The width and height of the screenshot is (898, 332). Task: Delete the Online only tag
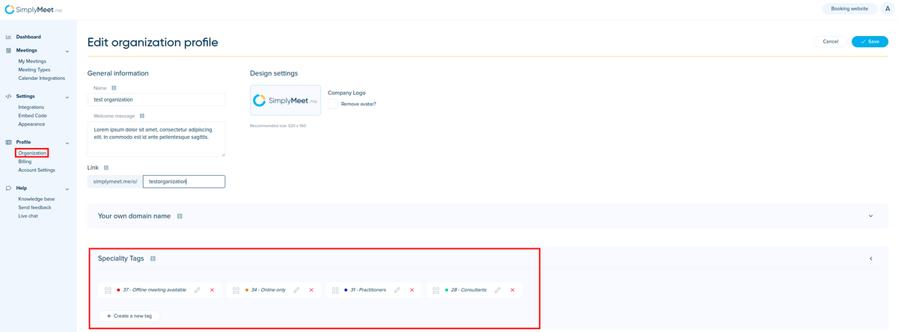tap(311, 290)
